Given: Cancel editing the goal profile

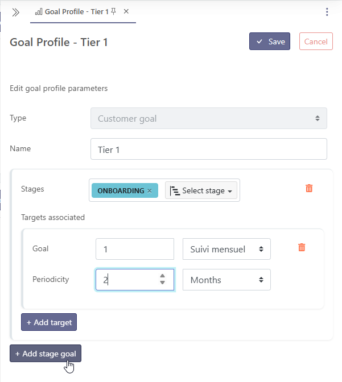Looking at the screenshot, I should point(316,41).
